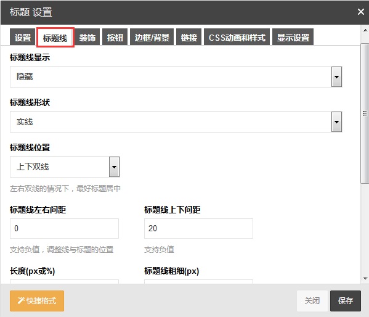Viewport: 369px width, 317px height.
Task: Focus the 标题线上下间距 input with 20
Action: pyautogui.click(x=198, y=228)
